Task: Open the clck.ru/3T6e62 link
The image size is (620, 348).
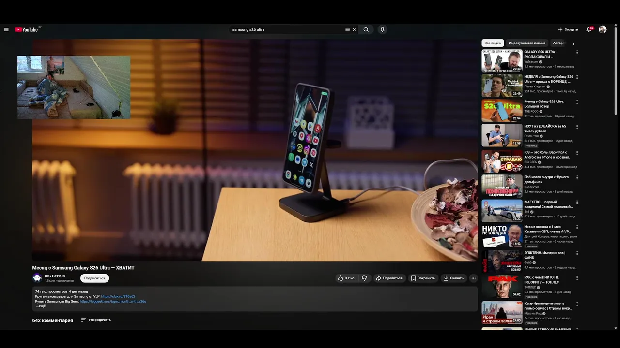Action: [x=118, y=296]
